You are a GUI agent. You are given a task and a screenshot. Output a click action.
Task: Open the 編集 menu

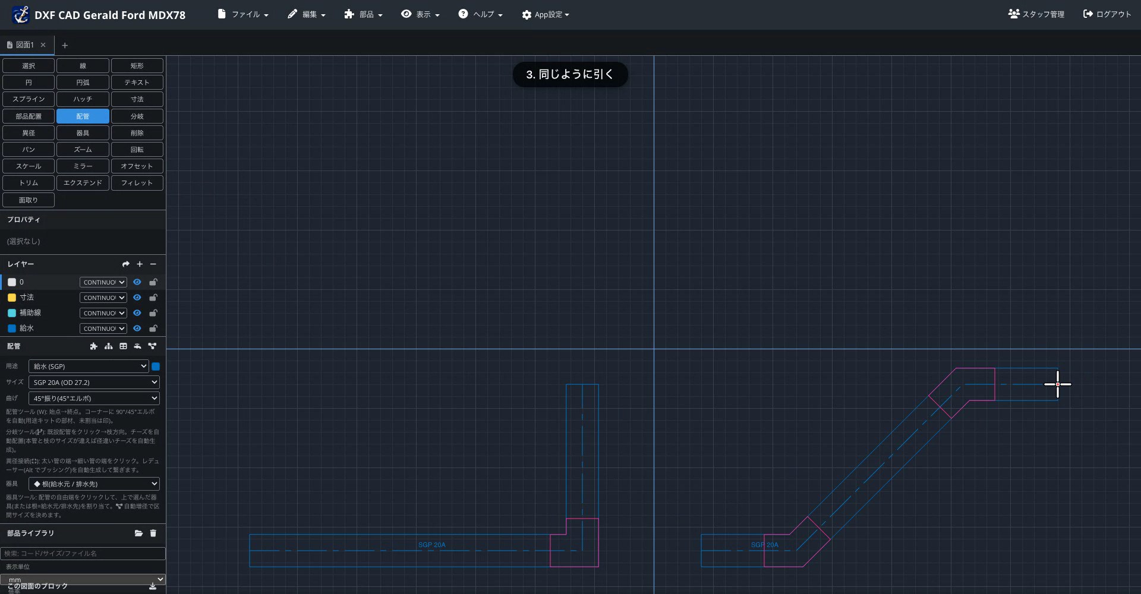tap(306, 15)
